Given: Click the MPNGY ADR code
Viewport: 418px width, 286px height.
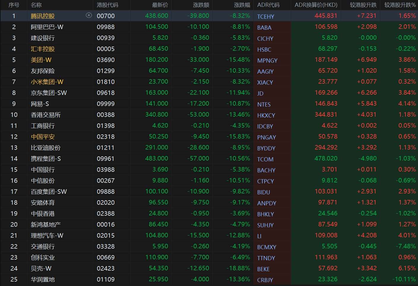Looking at the screenshot, I should (267, 61).
